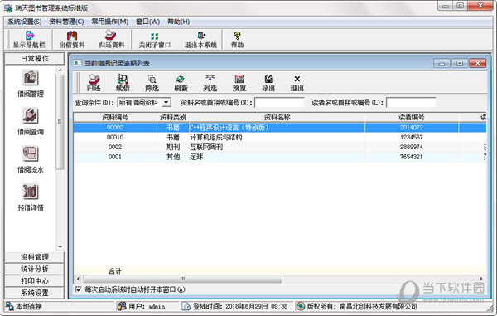Open the 系统设置(S) menu
Image resolution: width=497 pixels, height=316 pixels.
24,22
